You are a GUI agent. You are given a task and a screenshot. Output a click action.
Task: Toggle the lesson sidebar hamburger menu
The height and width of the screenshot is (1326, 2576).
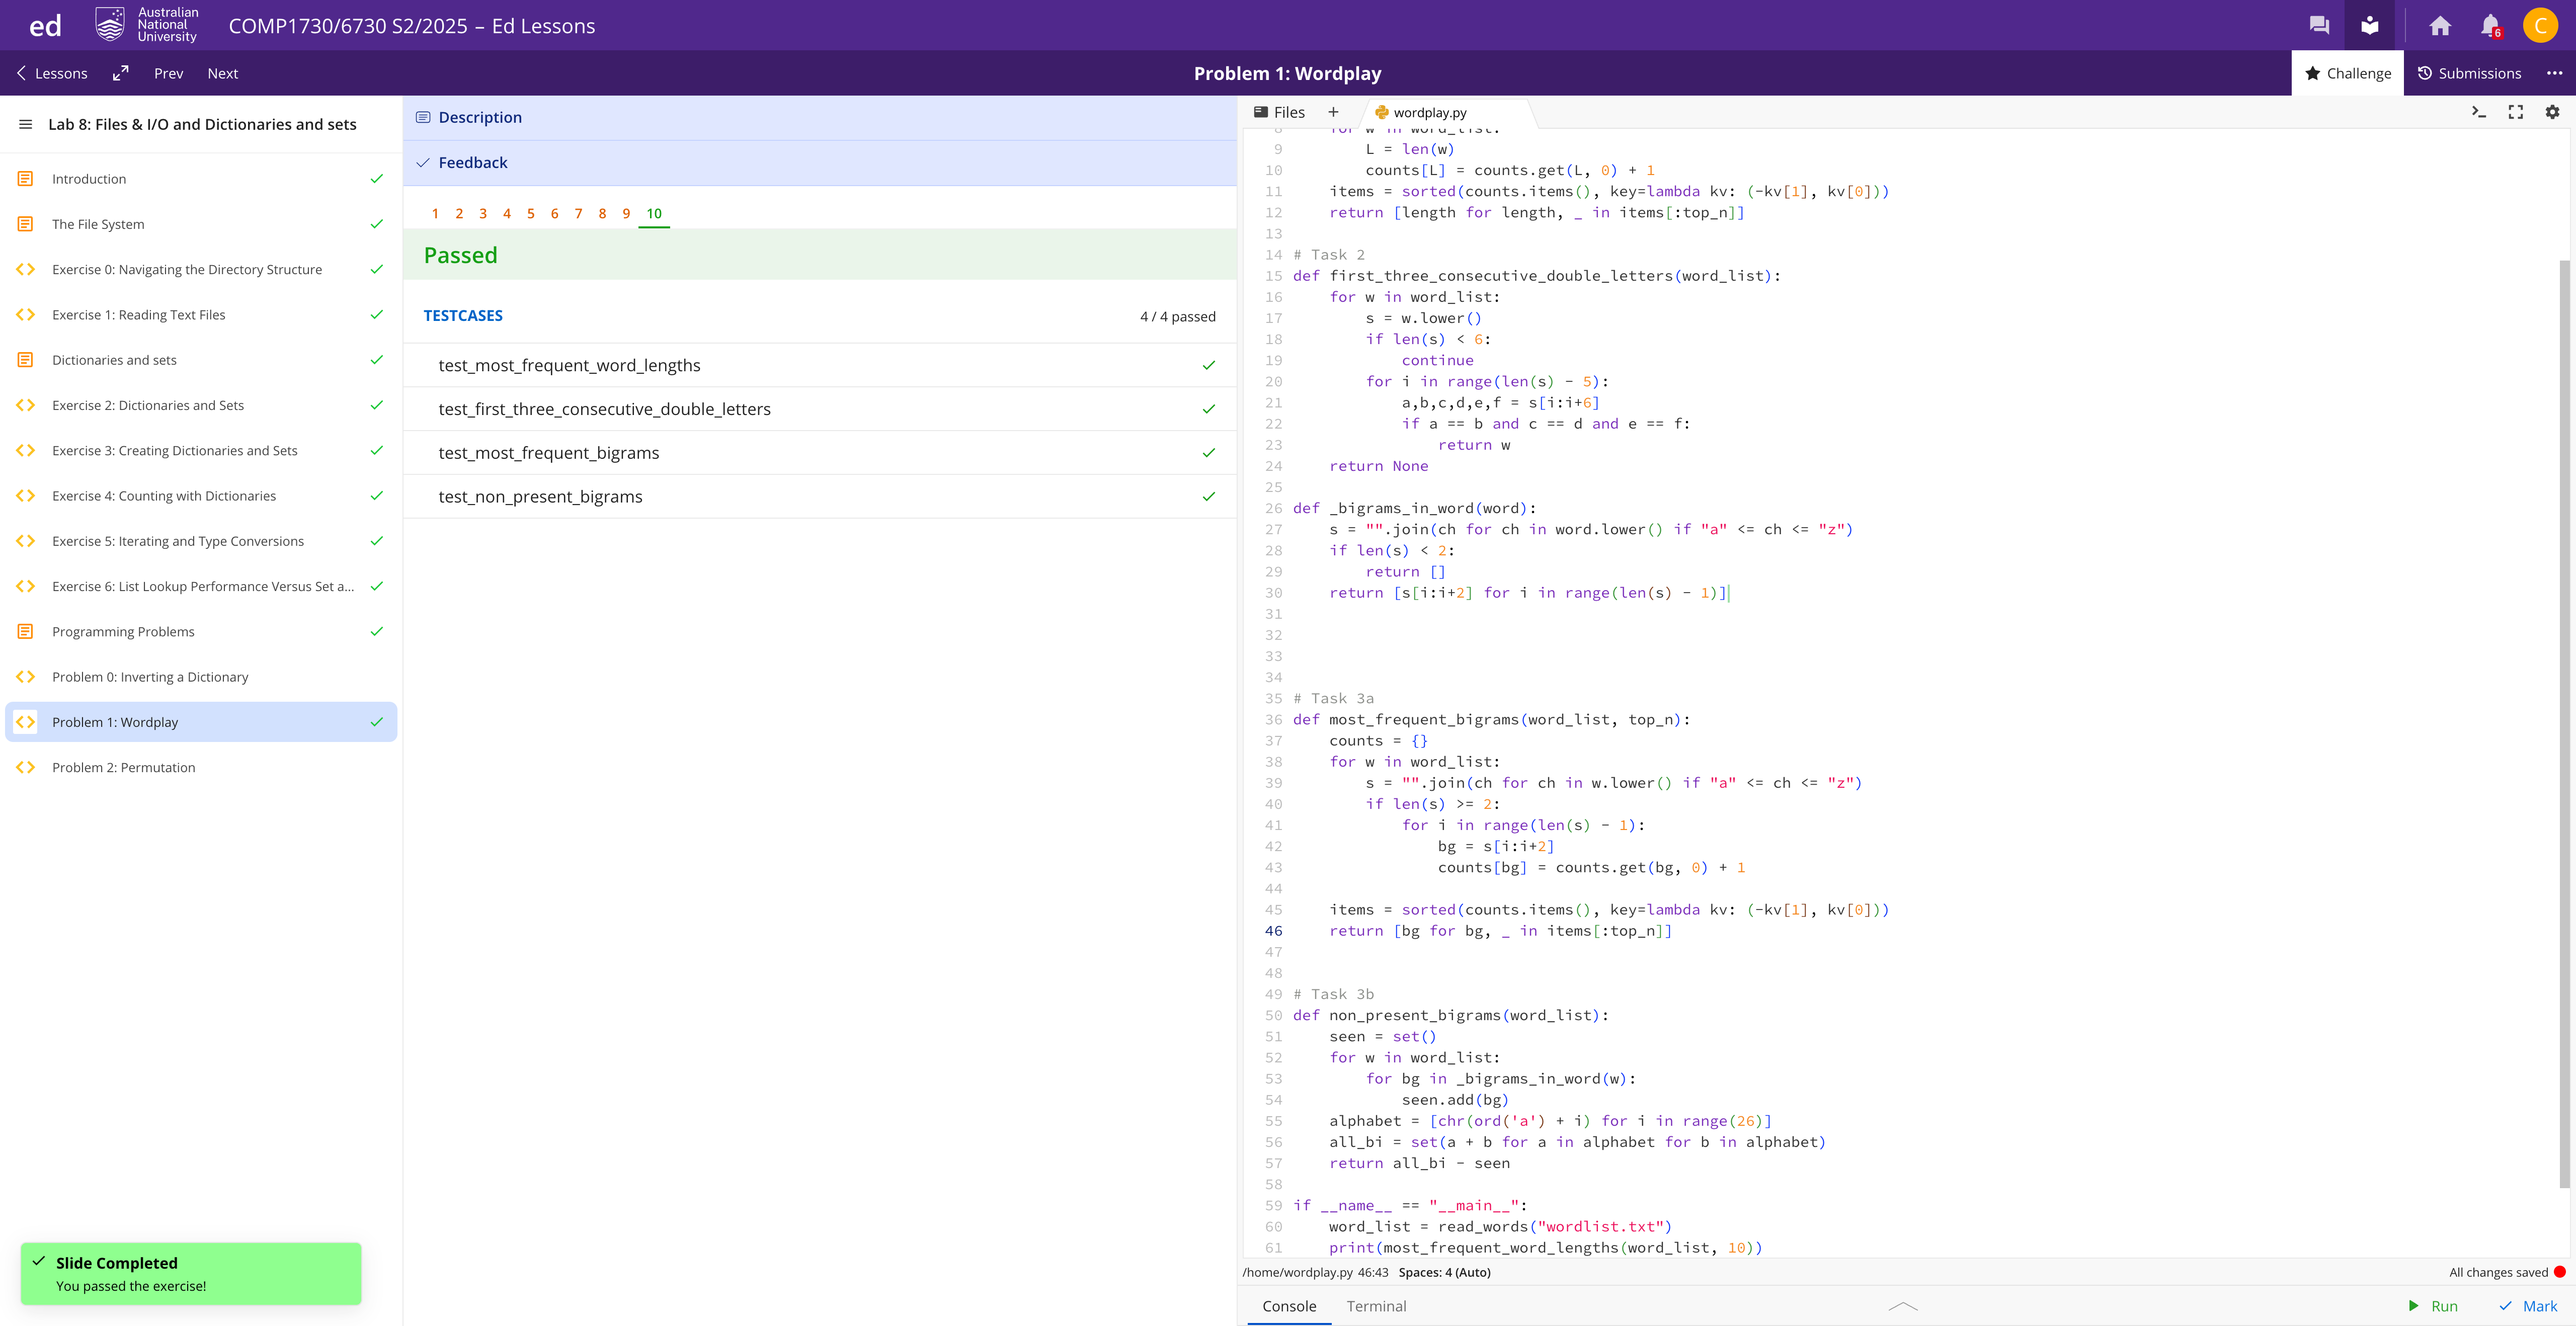(x=26, y=124)
